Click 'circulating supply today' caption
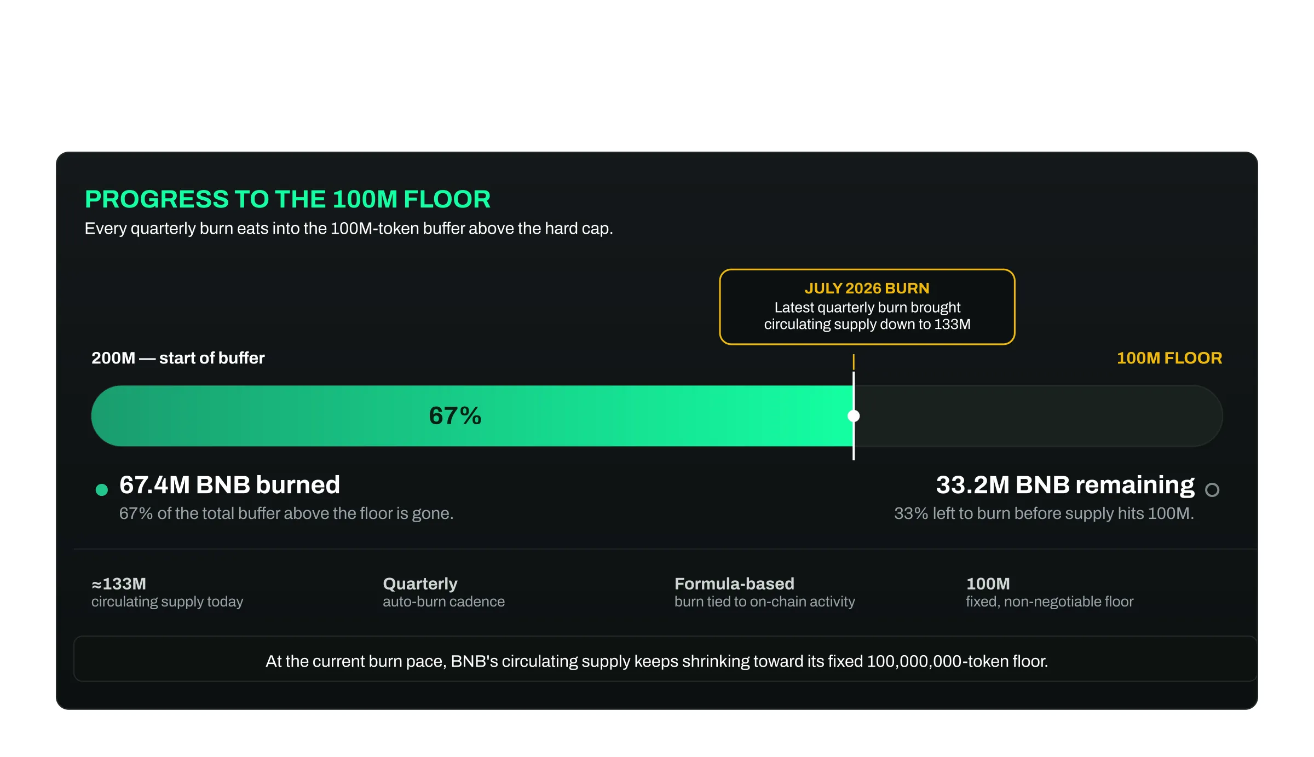The image size is (1314, 757). pyautogui.click(x=167, y=602)
